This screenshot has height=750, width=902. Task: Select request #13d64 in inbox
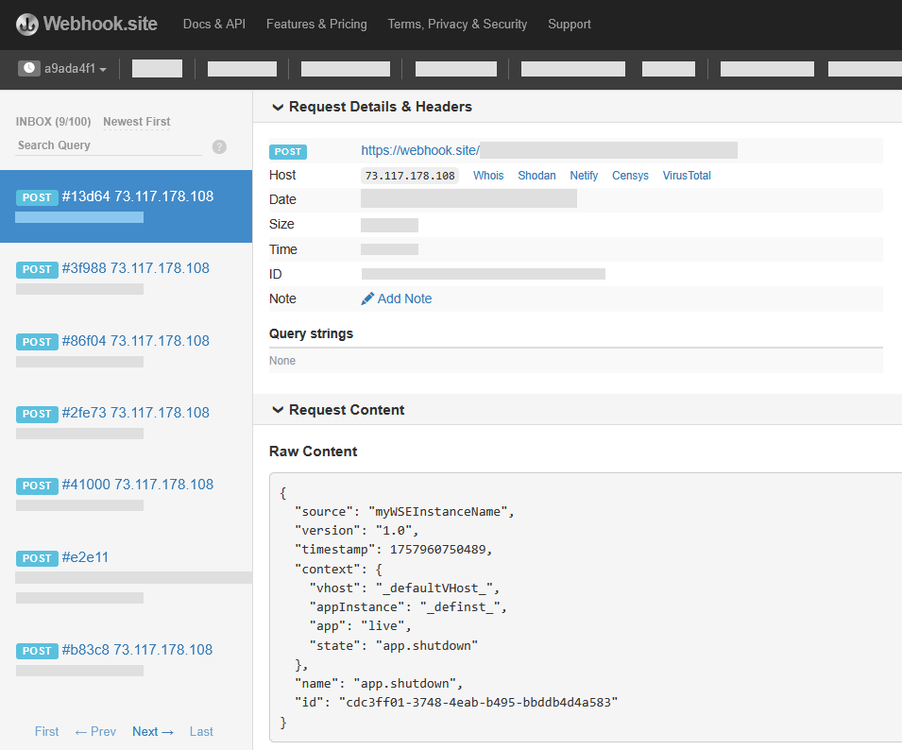tap(126, 206)
